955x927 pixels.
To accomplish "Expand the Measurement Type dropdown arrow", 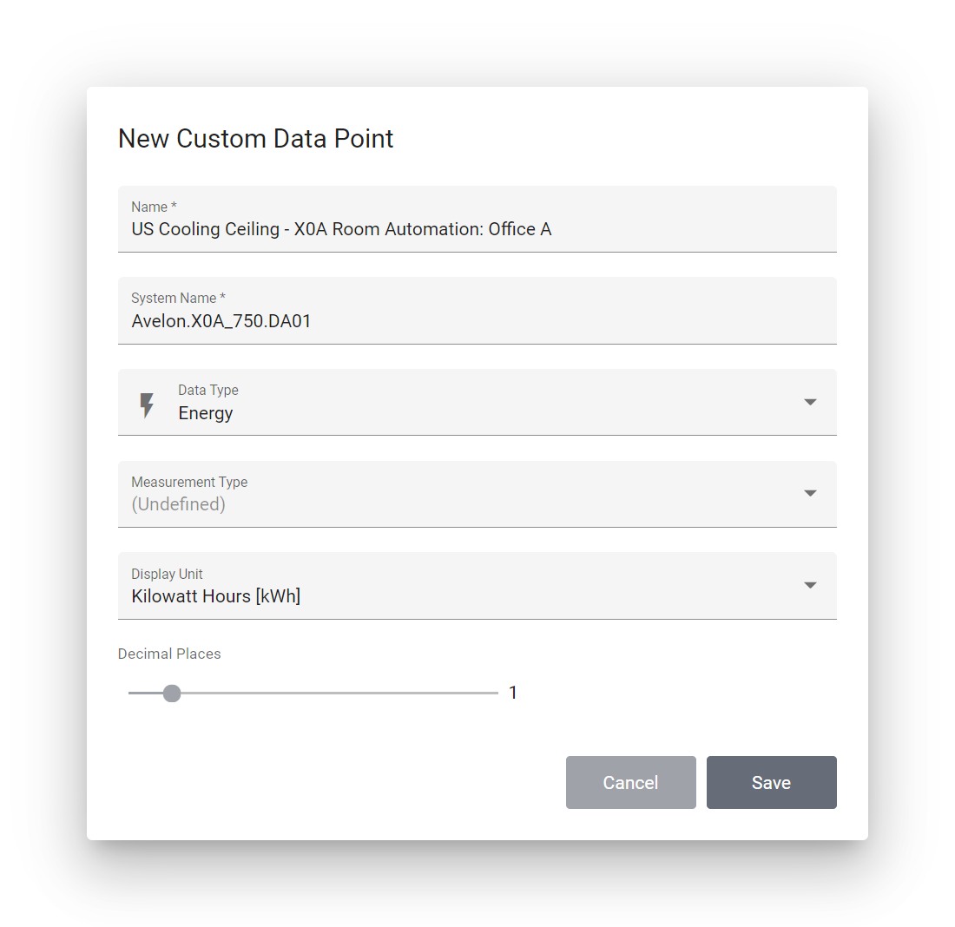I will coord(809,493).
